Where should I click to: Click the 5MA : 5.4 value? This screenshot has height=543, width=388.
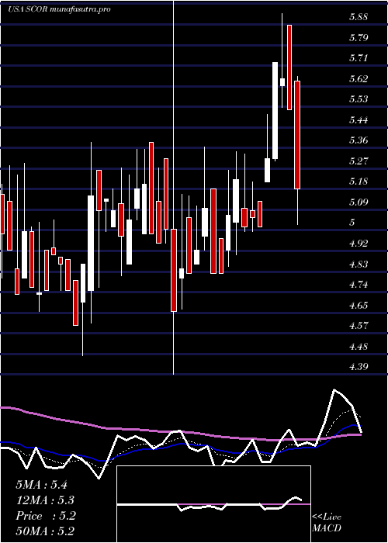(41, 485)
